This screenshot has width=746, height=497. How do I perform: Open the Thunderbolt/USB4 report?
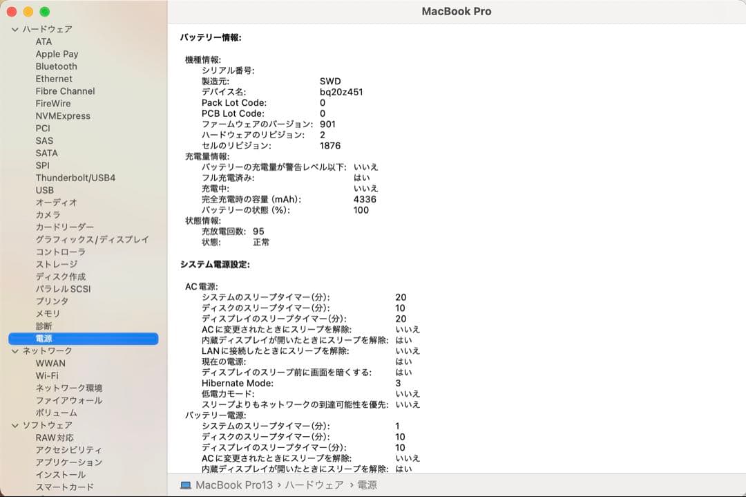click(x=74, y=178)
